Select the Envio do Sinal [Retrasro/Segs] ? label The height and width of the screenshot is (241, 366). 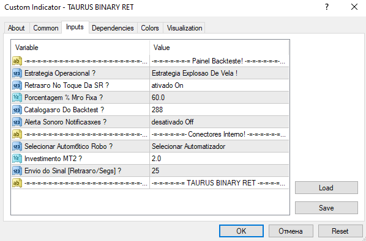coord(73,171)
